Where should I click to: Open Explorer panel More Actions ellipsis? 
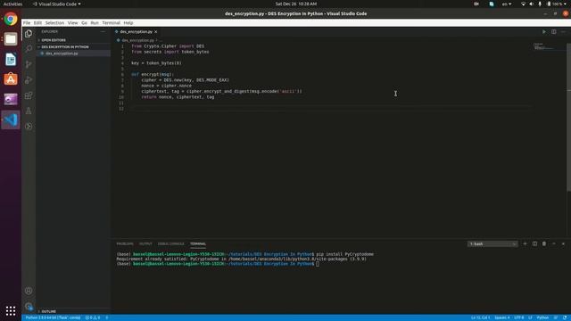click(103, 32)
